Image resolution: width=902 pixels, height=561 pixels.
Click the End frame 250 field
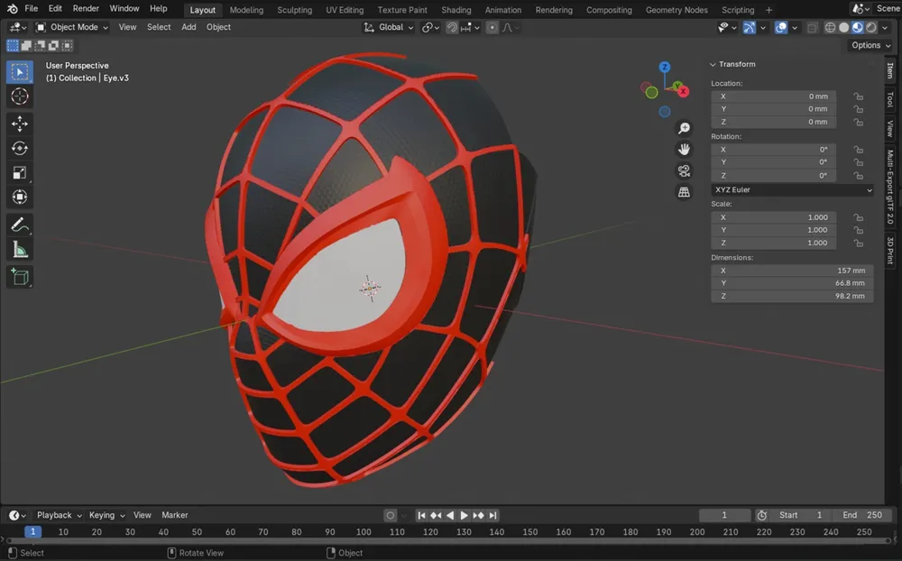(x=861, y=516)
